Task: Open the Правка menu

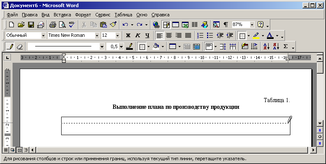Action: click(x=29, y=15)
